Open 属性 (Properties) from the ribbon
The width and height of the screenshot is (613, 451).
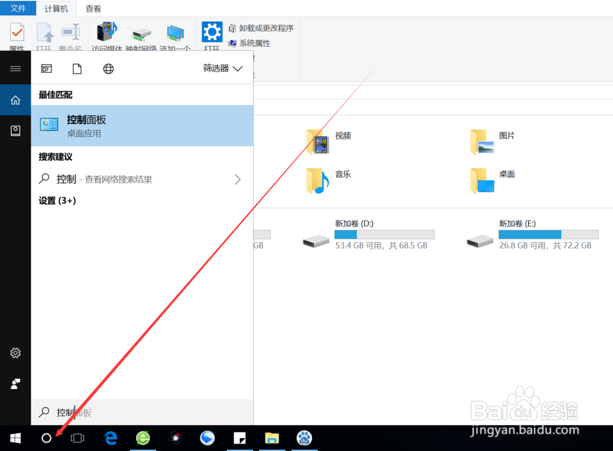pyautogui.click(x=16, y=35)
